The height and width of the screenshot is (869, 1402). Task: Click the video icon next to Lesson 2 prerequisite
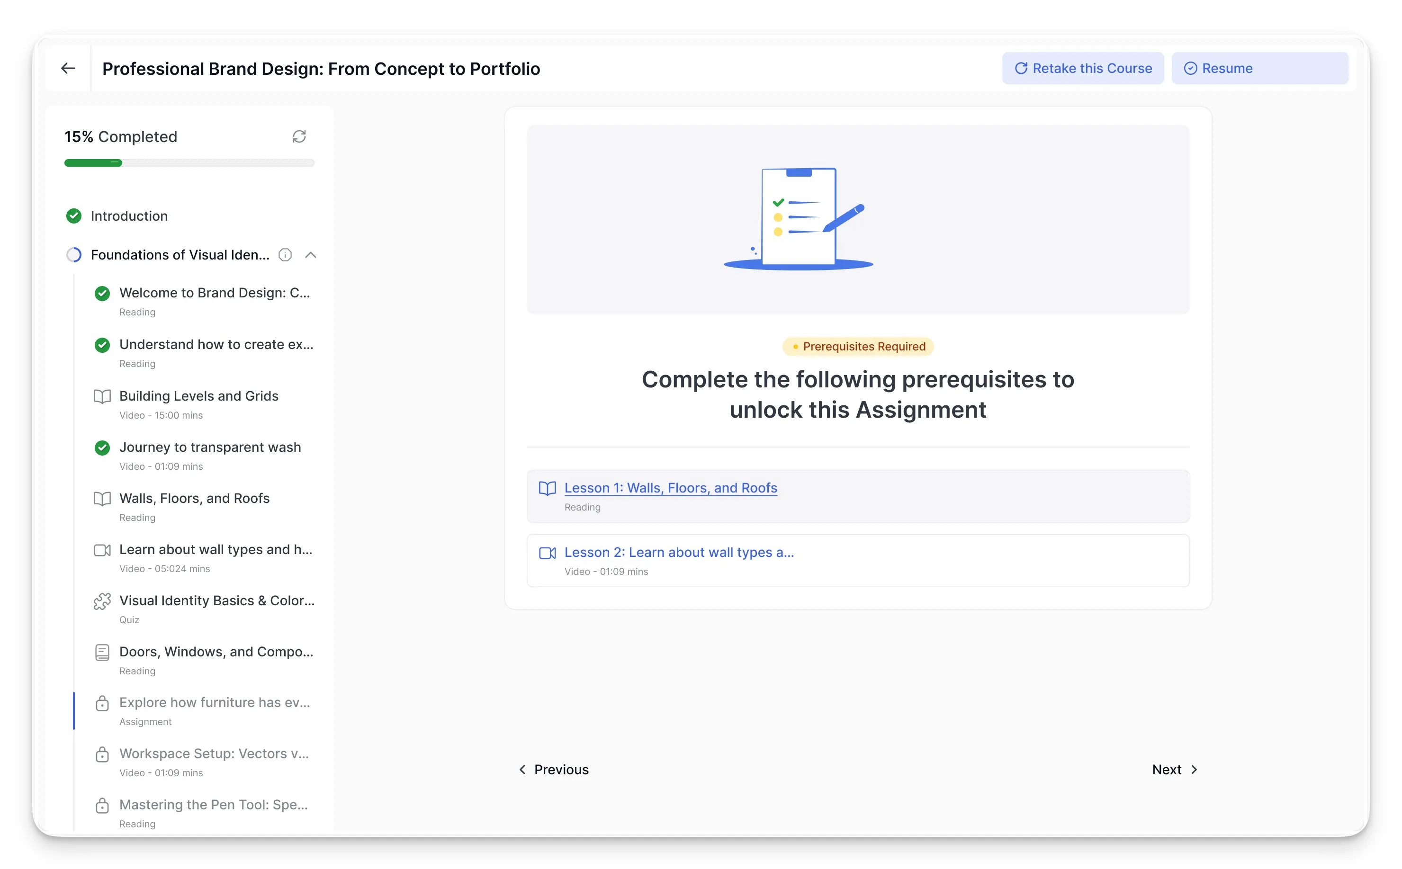(x=547, y=553)
